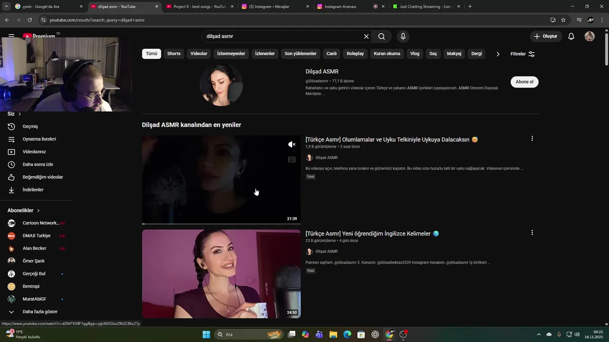Open the Windows Start menu
The width and height of the screenshot is (609, 342).
point(206,334)
